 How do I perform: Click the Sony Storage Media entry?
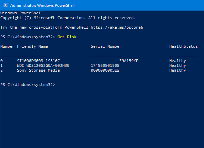pos(38,70)
